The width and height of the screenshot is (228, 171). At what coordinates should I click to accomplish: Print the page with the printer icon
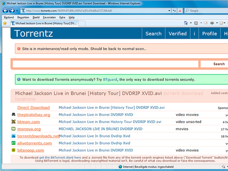pyautogui.click(x=212, y=23)
